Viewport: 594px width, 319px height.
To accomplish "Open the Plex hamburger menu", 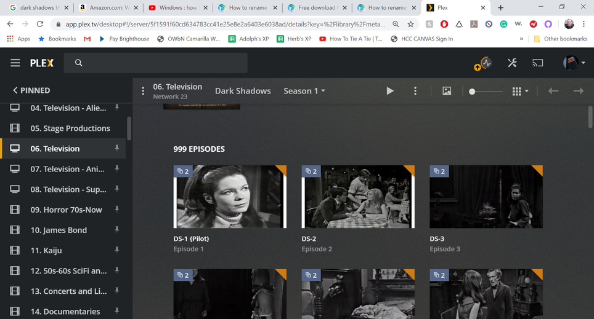I will (x=15, y=63).
